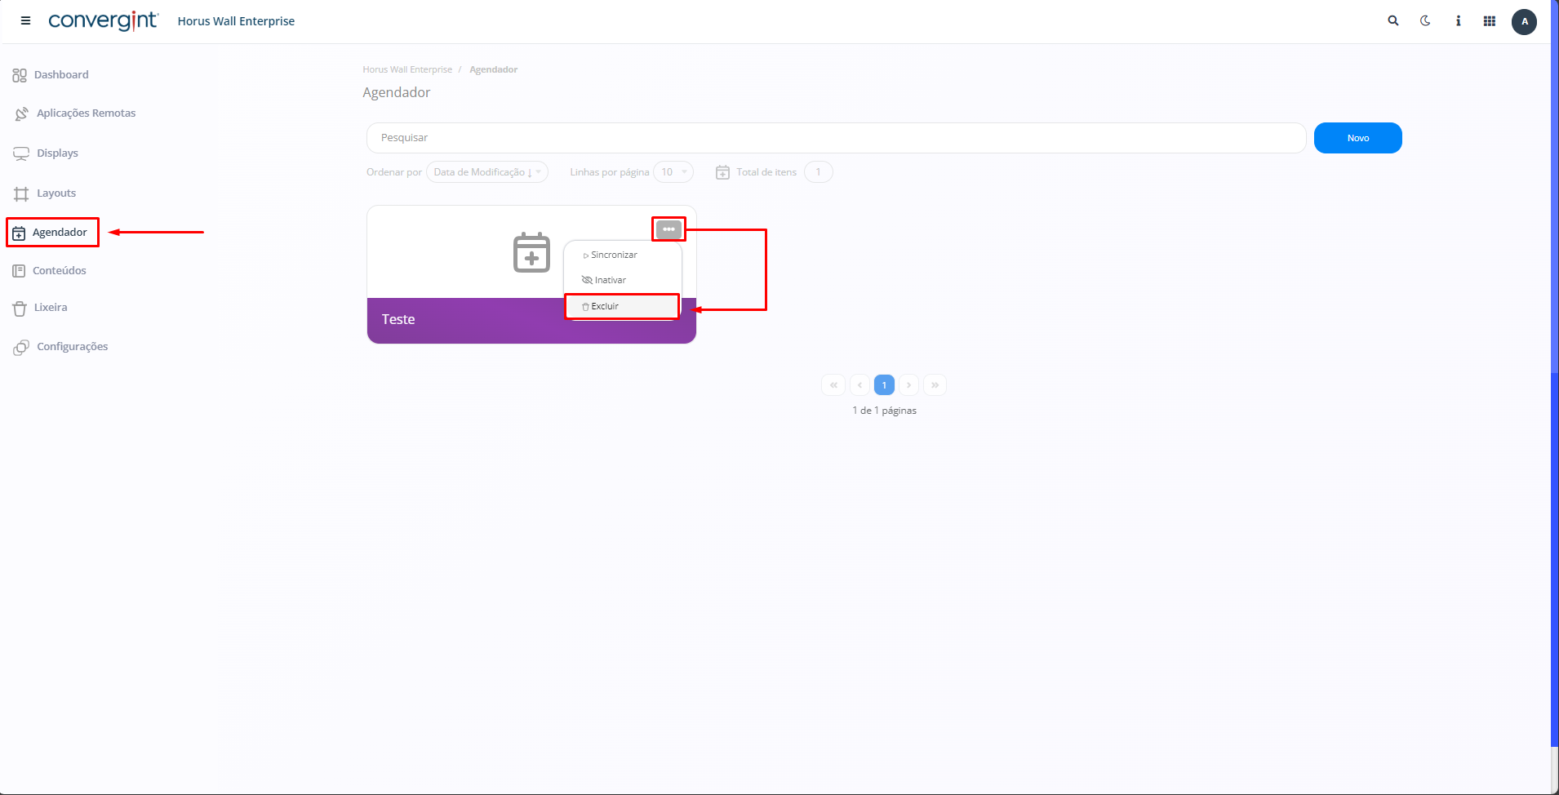The width and height of the screenshot is (1559, 795).
Task: Click the Novo button
Action: click(x=1357, y=138)
